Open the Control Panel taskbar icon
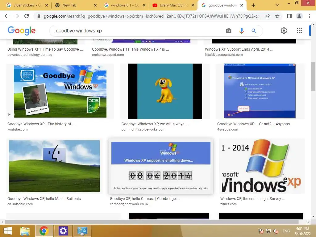Viewport: 316px width, 237px height. pos(82,231)
